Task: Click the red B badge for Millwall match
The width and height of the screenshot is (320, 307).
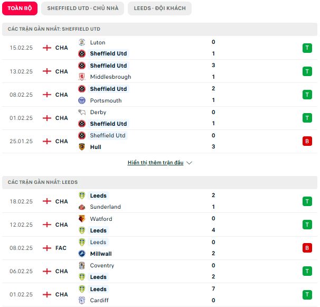Action: coord(307,248)
